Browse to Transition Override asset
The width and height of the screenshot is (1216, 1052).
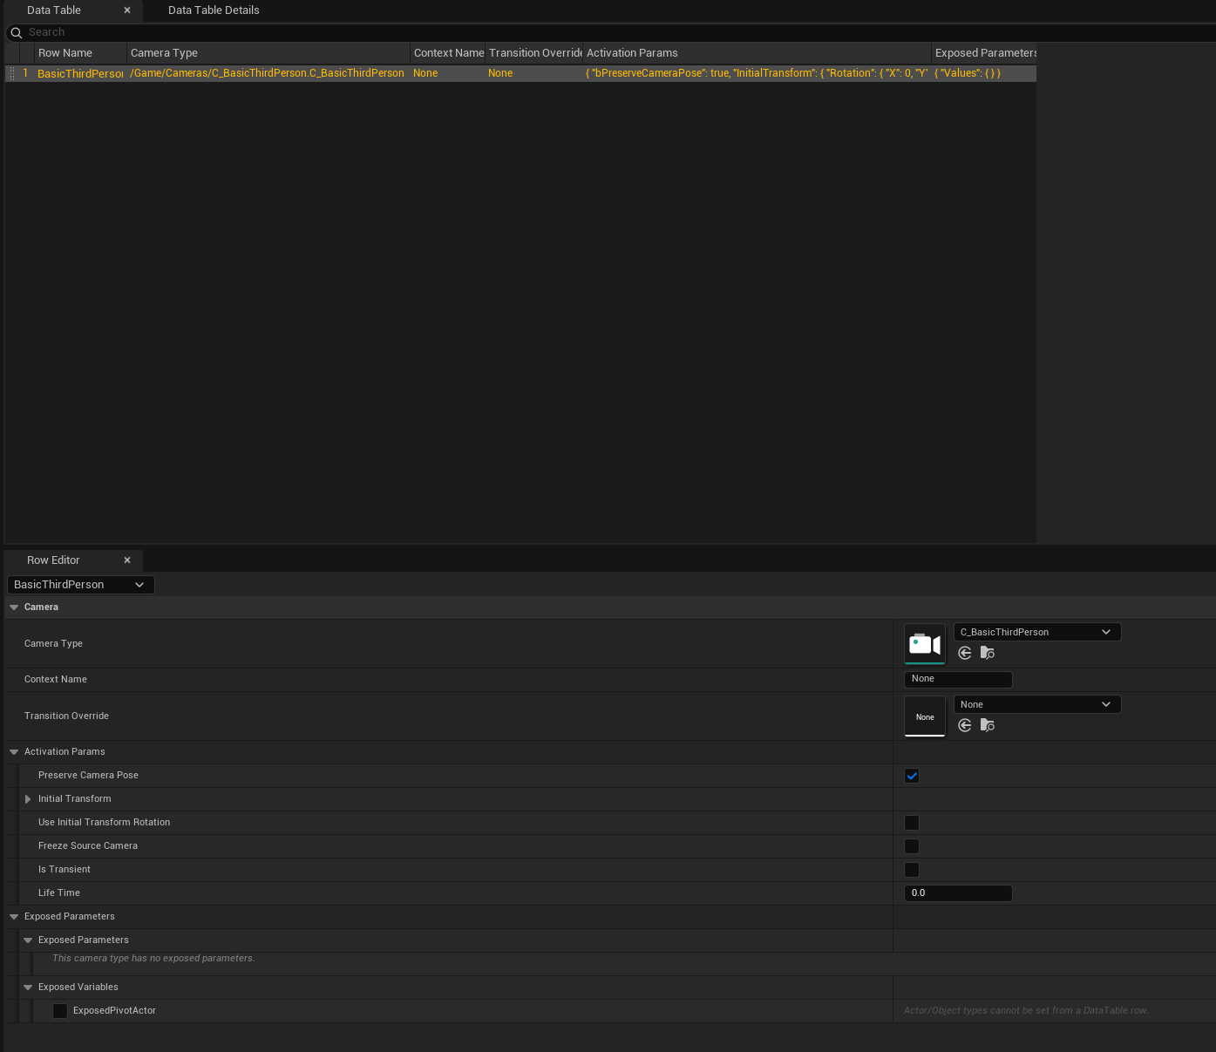pyautogui.click(x=988, y=725)
